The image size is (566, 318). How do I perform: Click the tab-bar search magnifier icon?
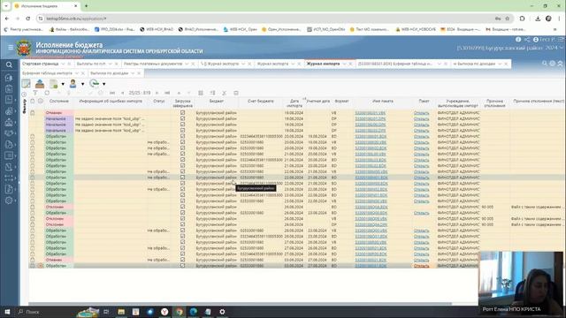(545, 64)
